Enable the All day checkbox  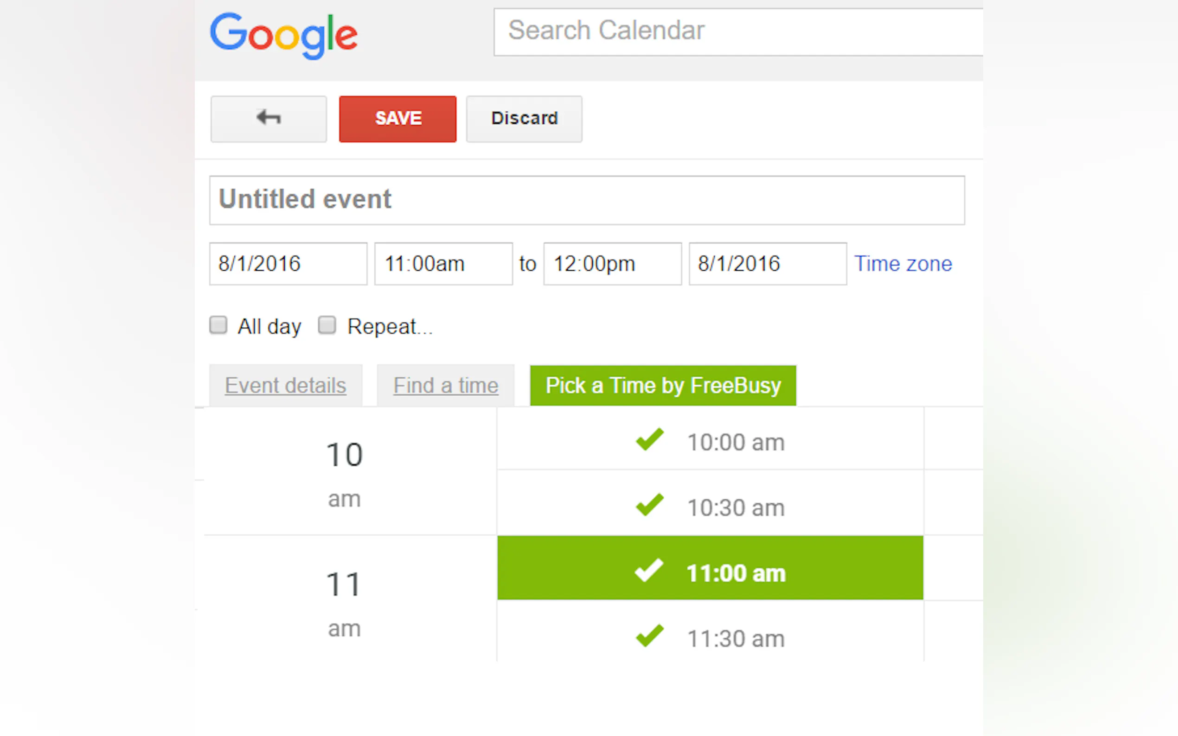pyautogui.click(x=218, y=325)
